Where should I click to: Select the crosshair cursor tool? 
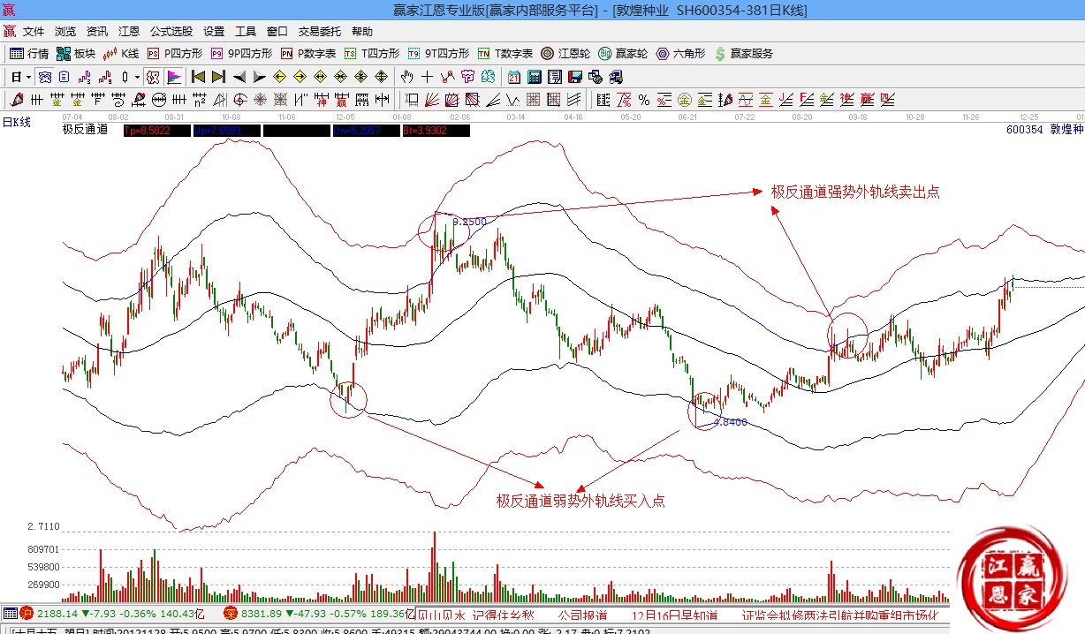[427, 77]
